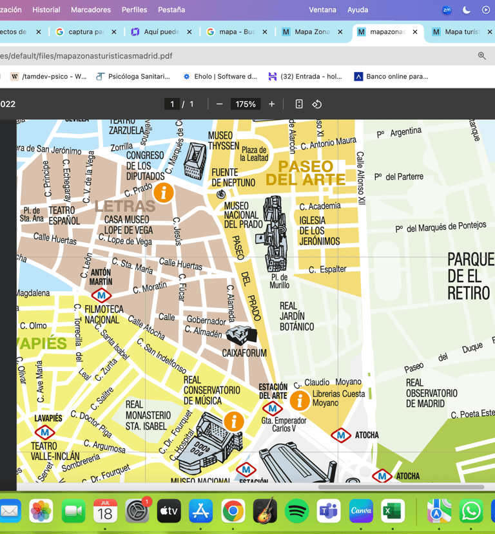The width and height of the screenshot is (495, 534).
Task: Click the URL in the address bar
Action: pos(86,56)
